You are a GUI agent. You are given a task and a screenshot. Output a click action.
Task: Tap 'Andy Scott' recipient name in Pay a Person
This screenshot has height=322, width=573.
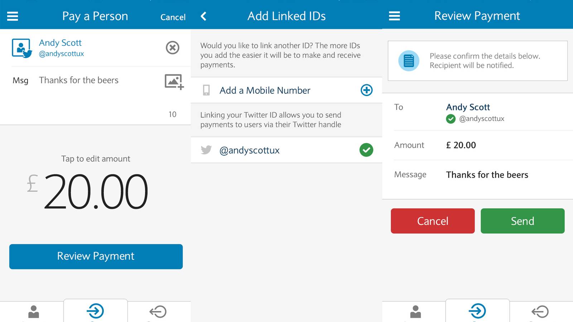click(x=60, y=43)
